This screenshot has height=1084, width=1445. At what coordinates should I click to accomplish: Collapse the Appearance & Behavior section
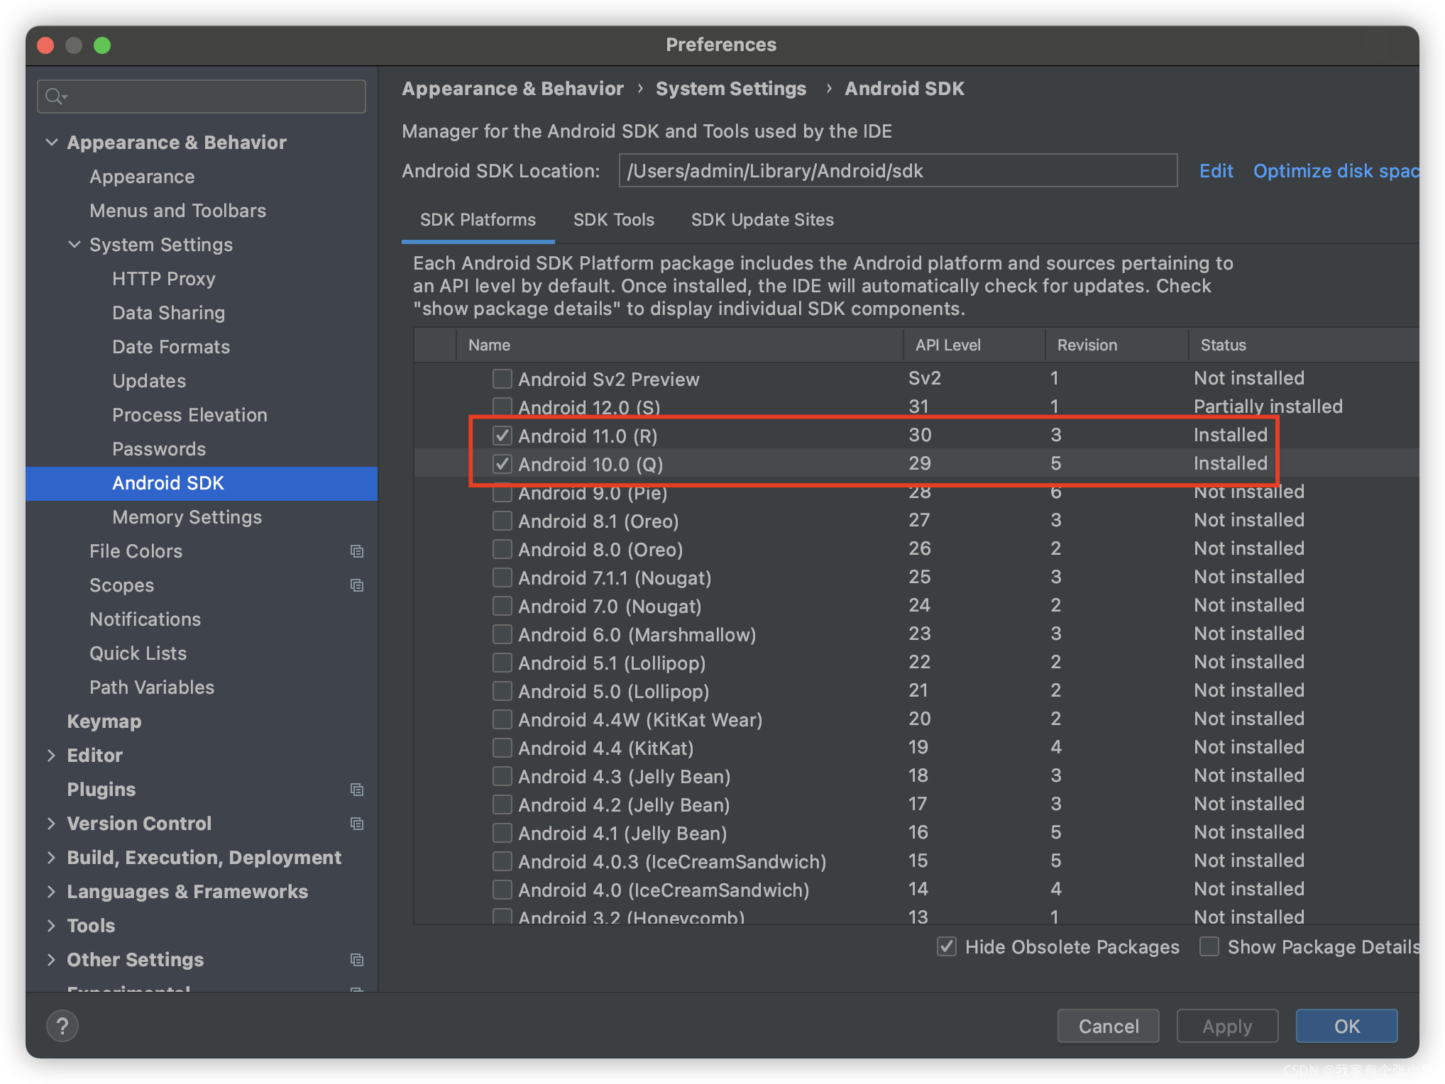[x=52, y=142]
